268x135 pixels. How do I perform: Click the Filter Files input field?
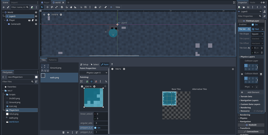pos(18,82)
